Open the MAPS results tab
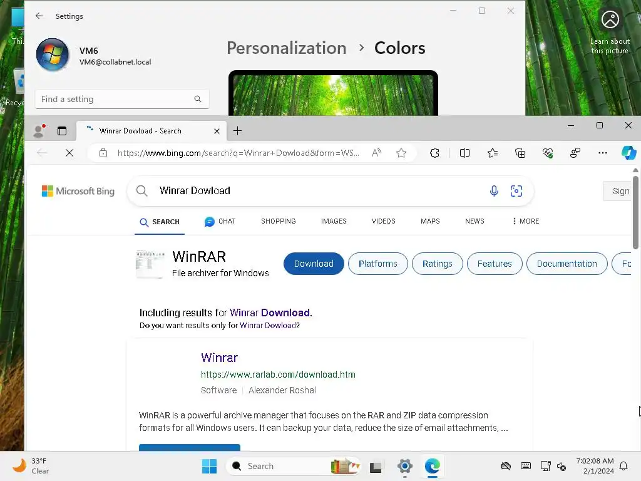Screen dimensions: 641x481 click(x=430, y=221)
